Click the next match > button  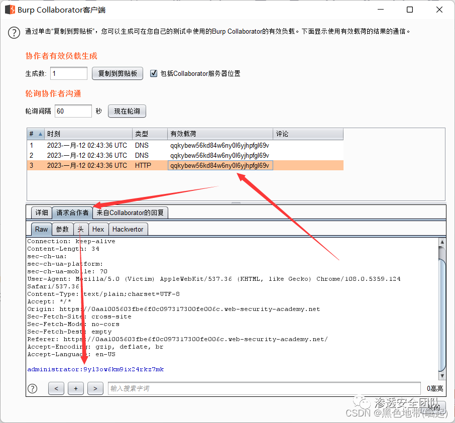[x=95, y=388]
